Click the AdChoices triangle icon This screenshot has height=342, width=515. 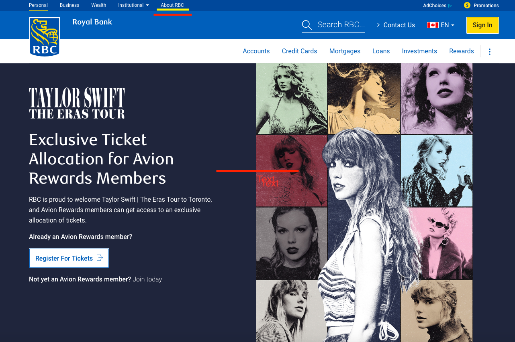(450, 6)
